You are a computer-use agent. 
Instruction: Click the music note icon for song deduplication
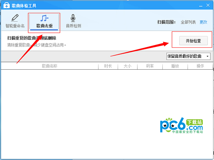(x=44, y=18)
